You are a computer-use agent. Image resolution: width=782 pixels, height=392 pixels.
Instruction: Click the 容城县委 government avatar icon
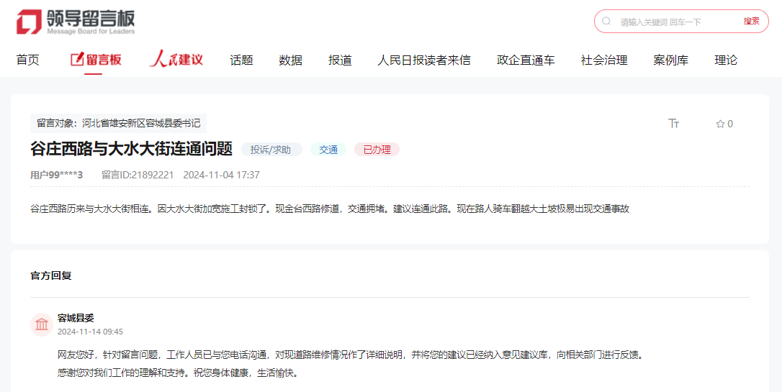tap(42, 324)
